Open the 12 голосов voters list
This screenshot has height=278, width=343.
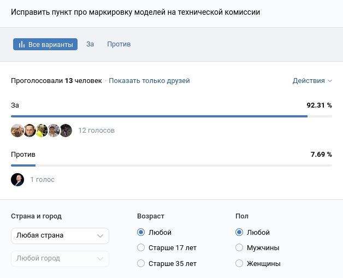point(96,131)
